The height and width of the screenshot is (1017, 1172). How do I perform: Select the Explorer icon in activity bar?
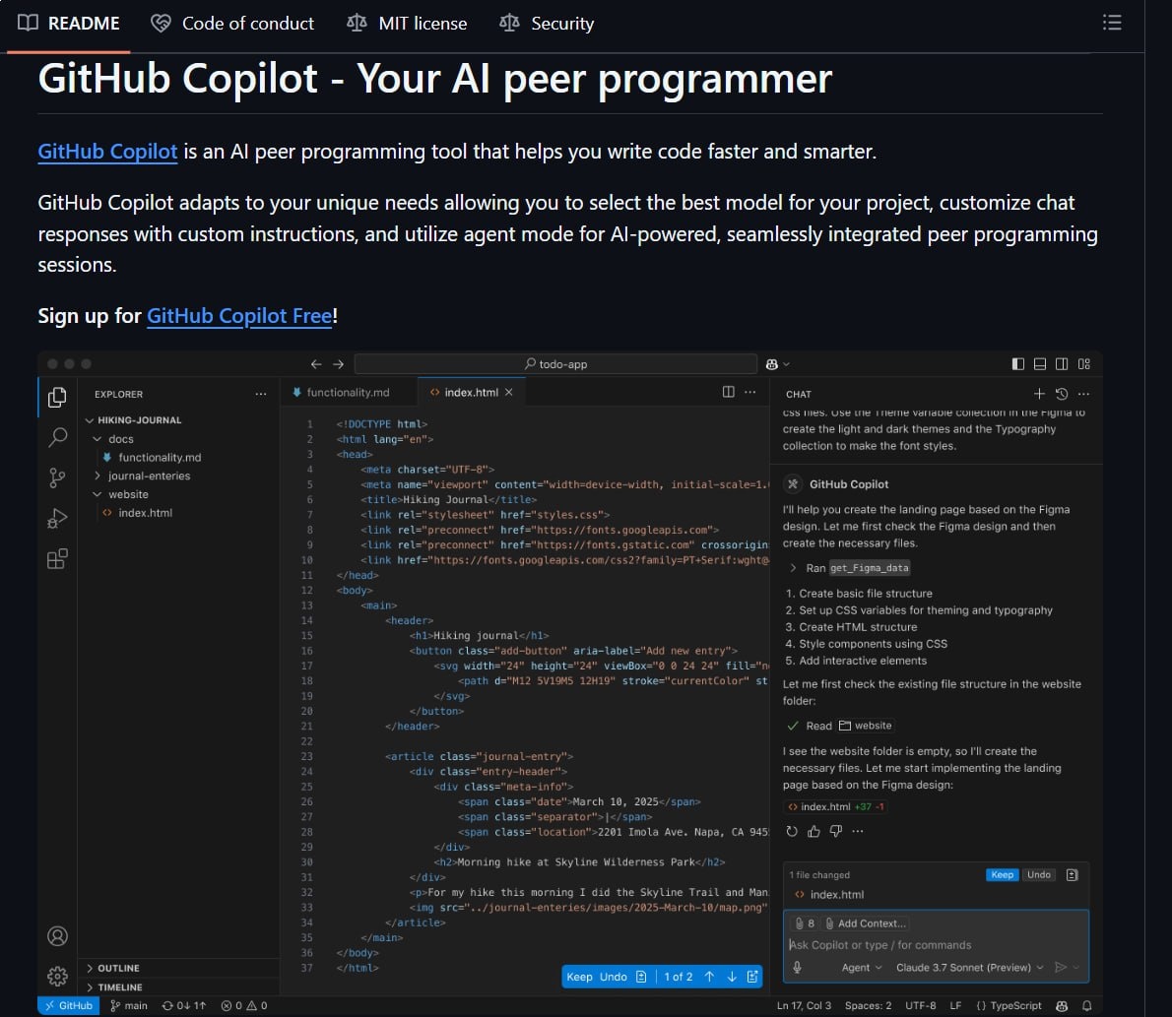[x=57, y=397]
